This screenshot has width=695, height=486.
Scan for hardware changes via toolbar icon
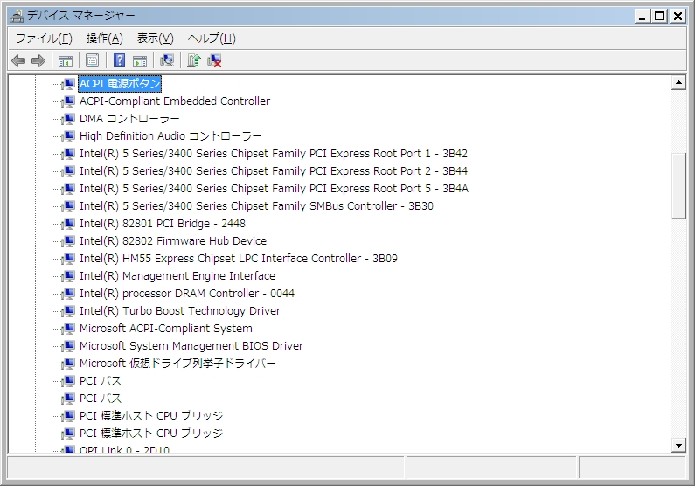point(167,60)
